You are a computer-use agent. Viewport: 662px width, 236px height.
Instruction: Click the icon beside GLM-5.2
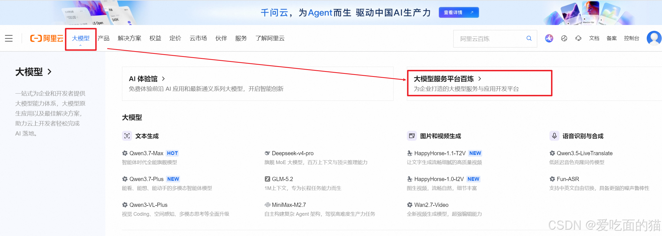267,179
